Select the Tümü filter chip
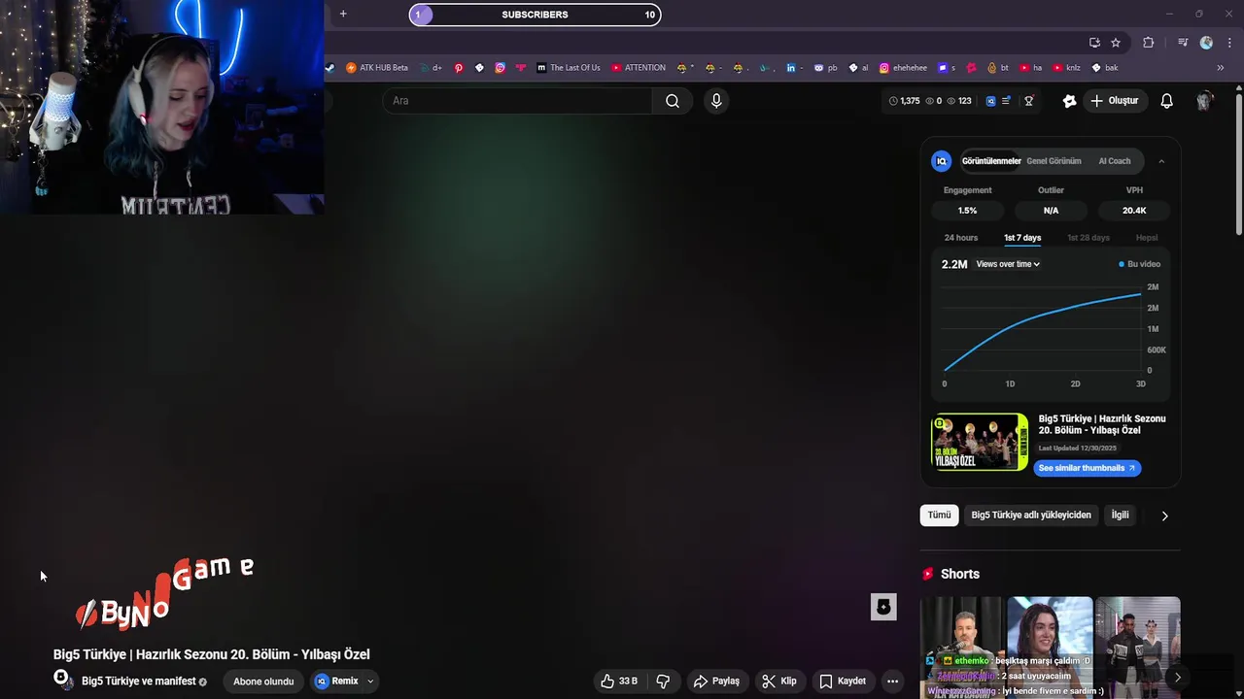The width and height of the screenshot is (1244, 699). click(939, 516)
